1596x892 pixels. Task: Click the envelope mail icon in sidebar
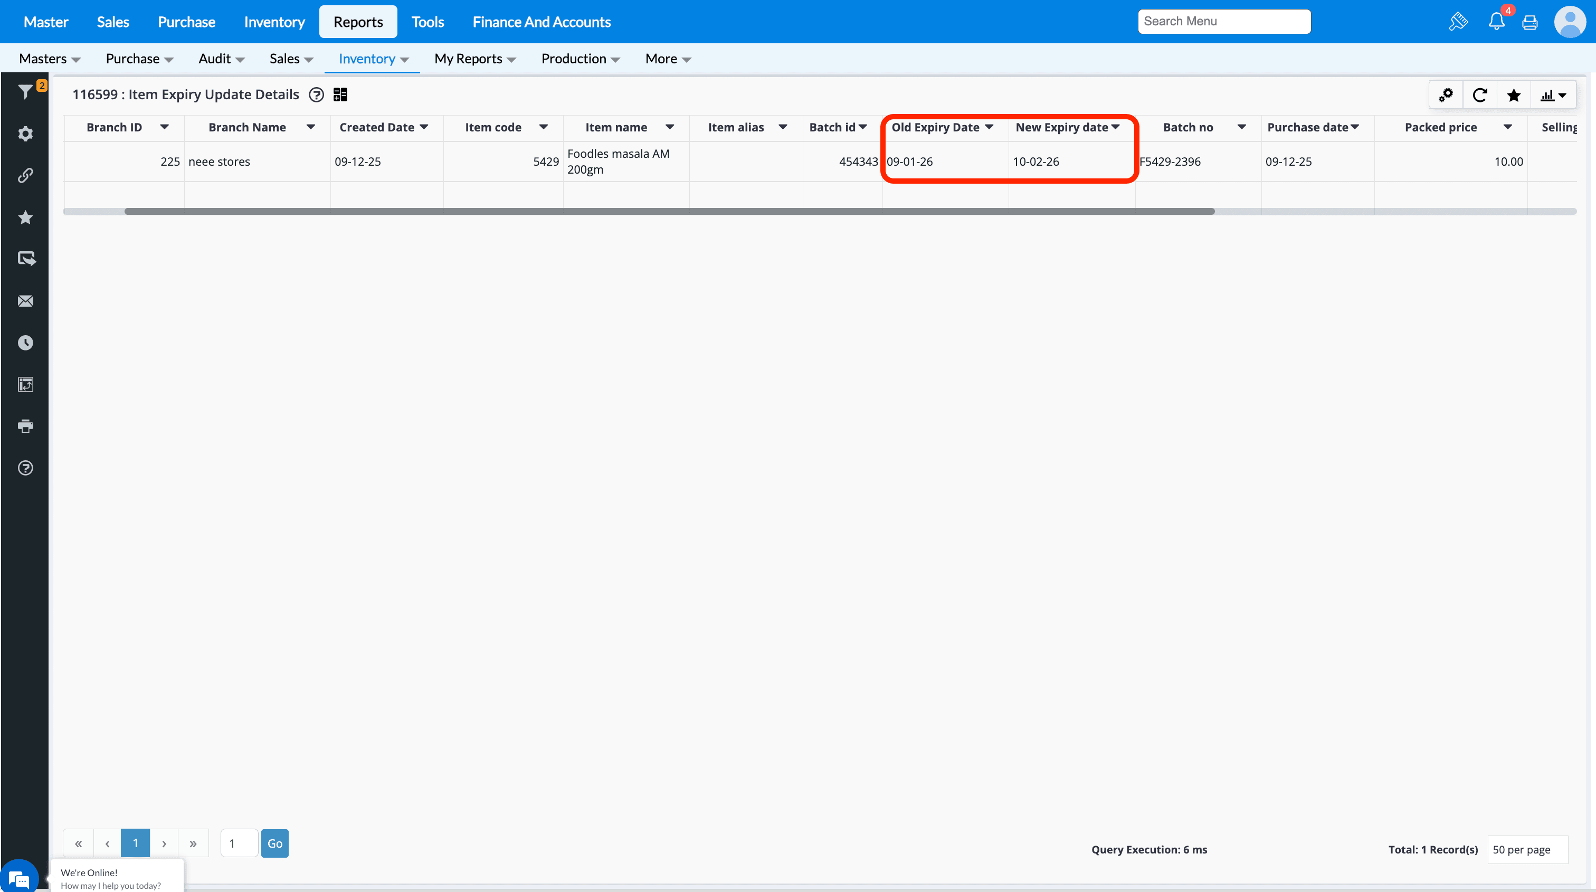25,301
